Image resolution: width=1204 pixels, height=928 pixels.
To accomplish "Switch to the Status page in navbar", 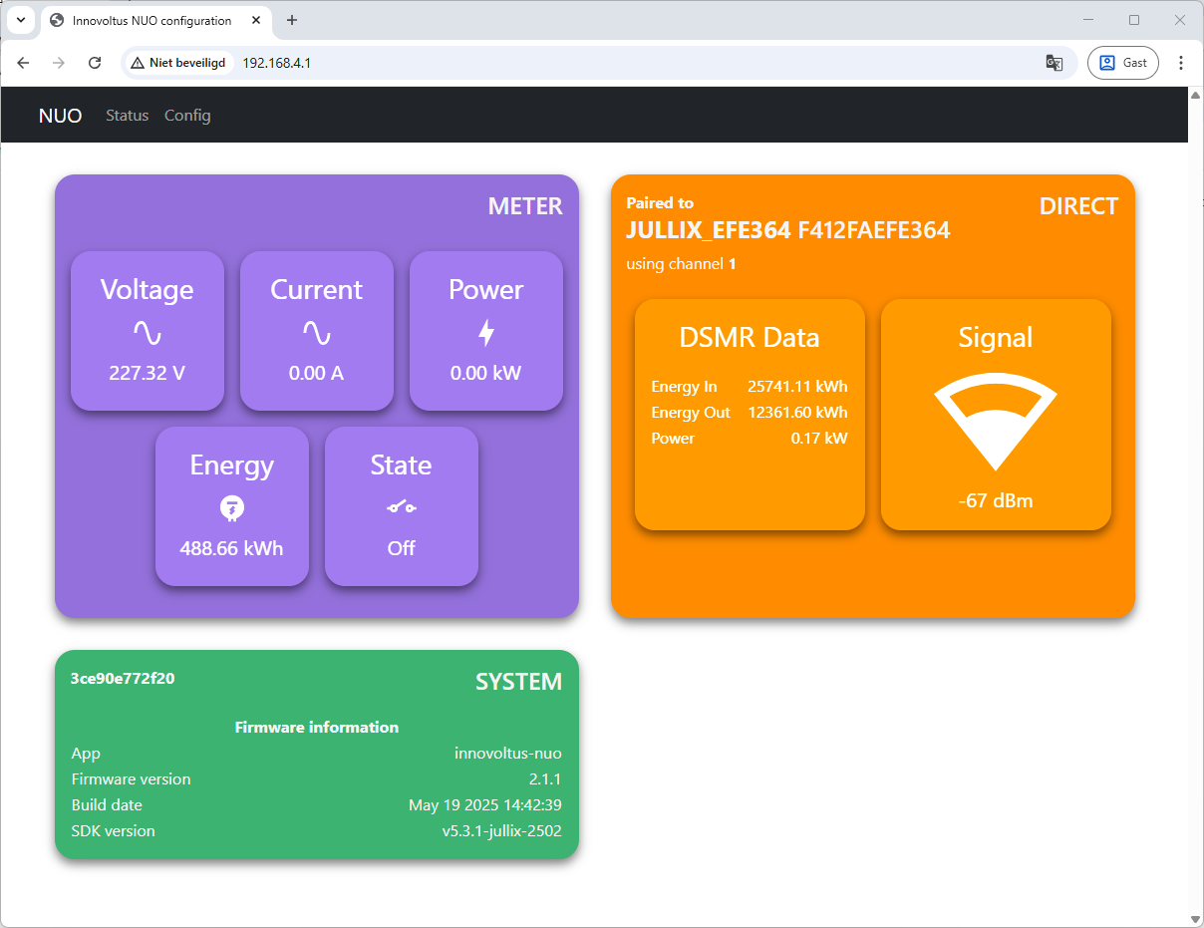I will coord(127,116).
